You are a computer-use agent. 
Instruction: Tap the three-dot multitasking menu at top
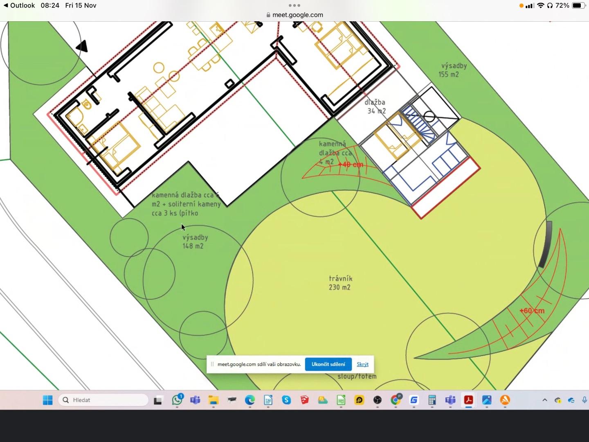coord(294,5)
